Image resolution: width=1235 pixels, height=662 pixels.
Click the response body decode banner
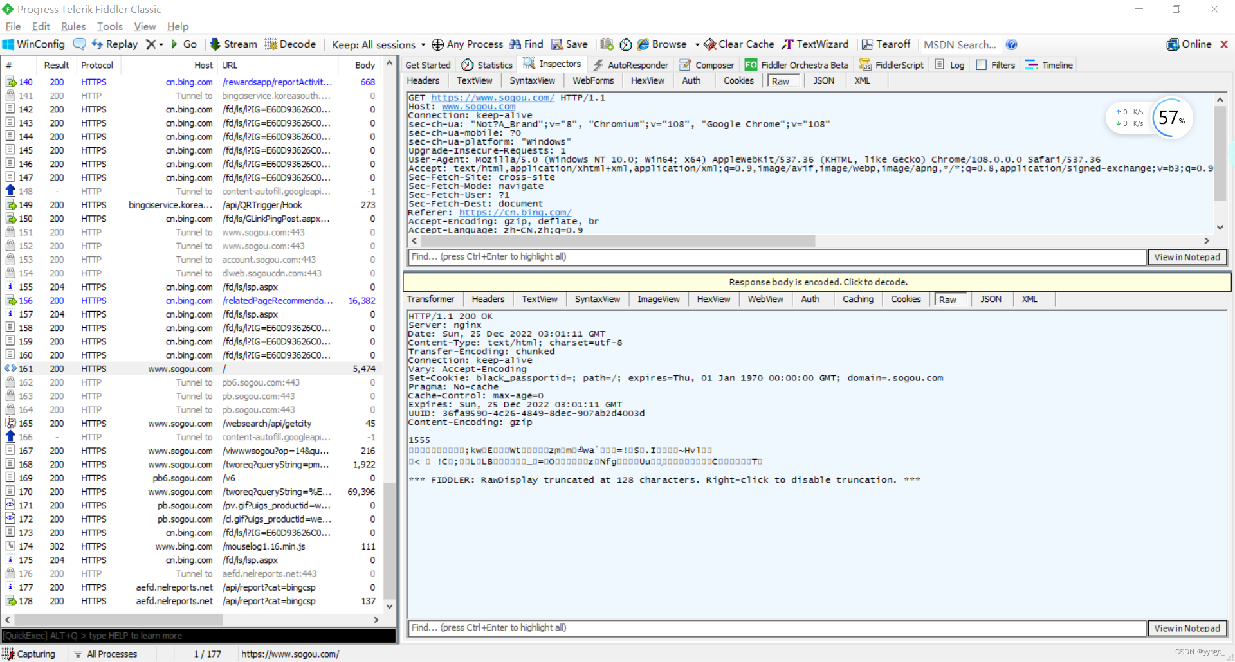click(x=817, y=282)
